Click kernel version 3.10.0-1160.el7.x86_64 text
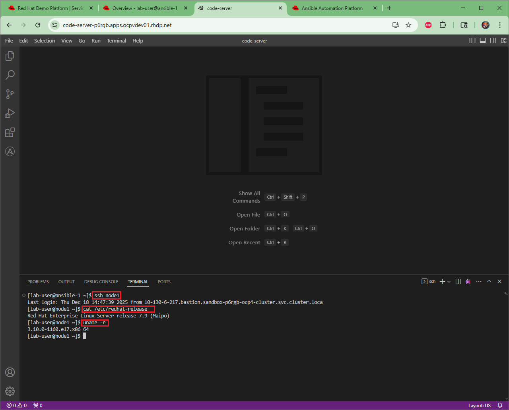This screenshot has width=509, height=410. pos(58,329)
